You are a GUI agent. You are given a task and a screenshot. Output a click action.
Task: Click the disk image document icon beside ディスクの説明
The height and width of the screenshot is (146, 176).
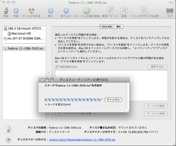tap(9, 130)
